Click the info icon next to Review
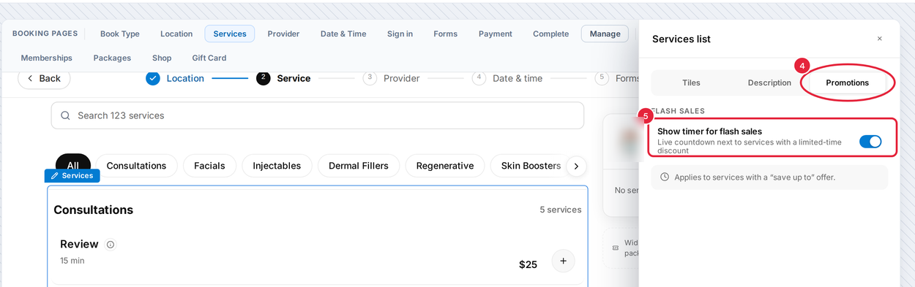Image resolution: width=915 pixels, height=287 pixels. (x=111, y=245)
